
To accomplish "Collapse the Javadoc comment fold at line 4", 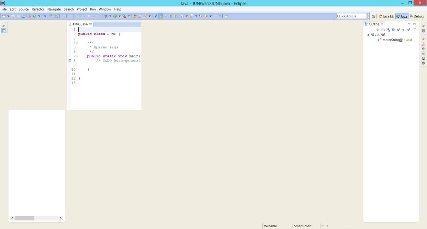I will pyautogui.click(x=77, y=43).
